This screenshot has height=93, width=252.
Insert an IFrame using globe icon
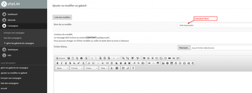pyautogui.click(x=193, y=63)
